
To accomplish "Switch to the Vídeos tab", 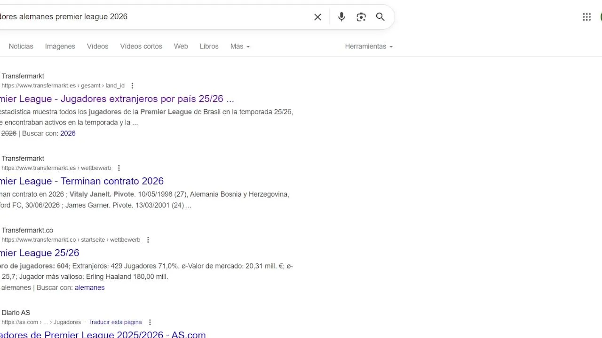I will coord(97,46).
